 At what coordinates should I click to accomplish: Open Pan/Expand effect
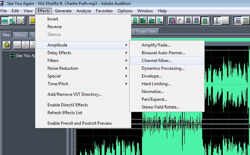[x=167, y=99]
